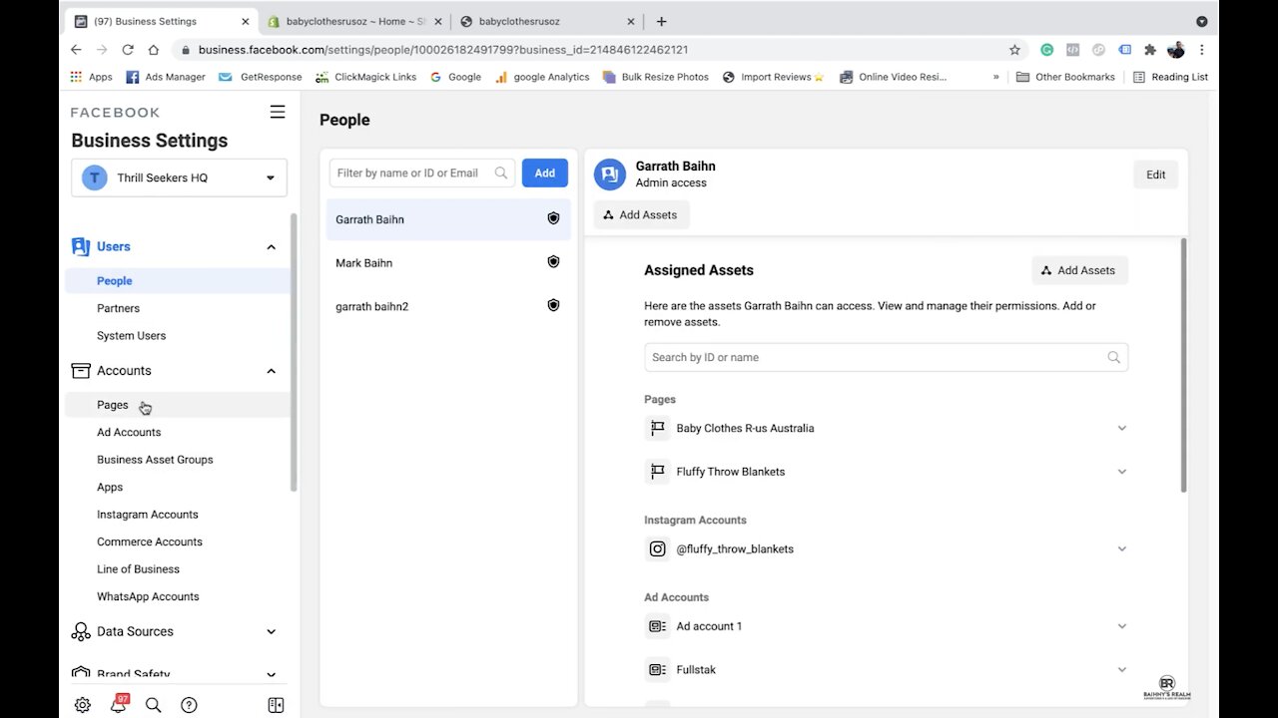Expand the Data Sources section
This screenshot has width=1278, height=718.
tap(271, 631)
